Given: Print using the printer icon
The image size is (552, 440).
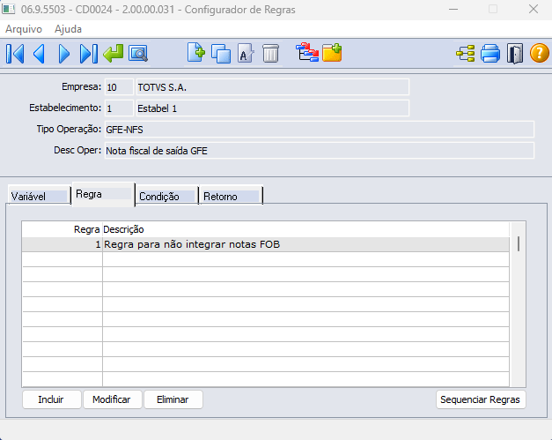Looking at the screenshot, I should (490, 54).
